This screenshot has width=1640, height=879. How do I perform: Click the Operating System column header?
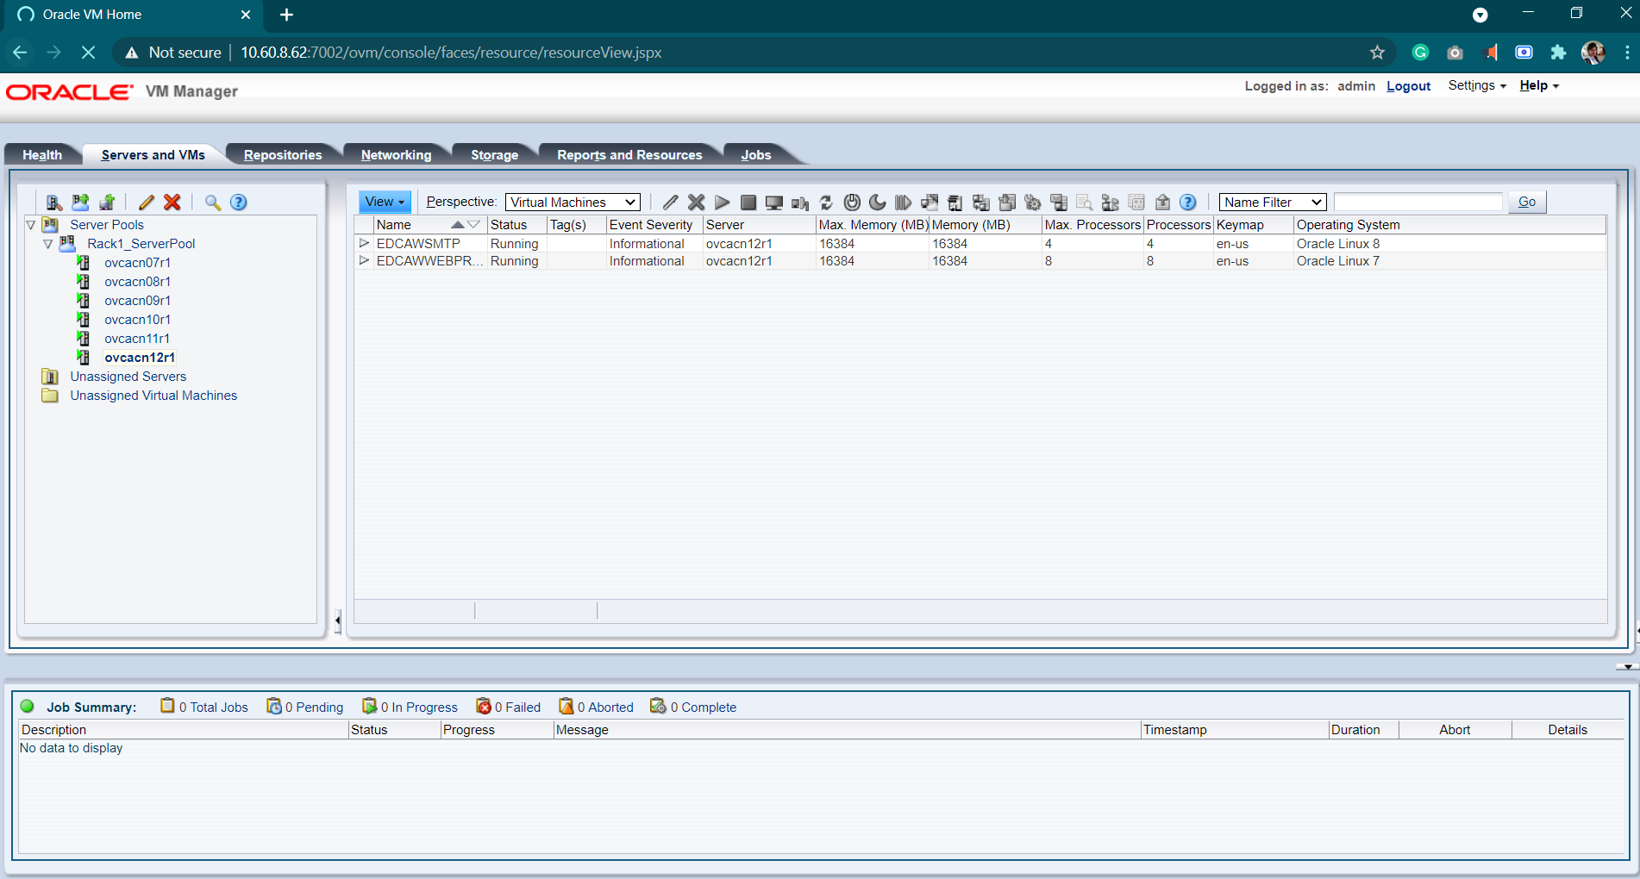(x=1449, y=225)
